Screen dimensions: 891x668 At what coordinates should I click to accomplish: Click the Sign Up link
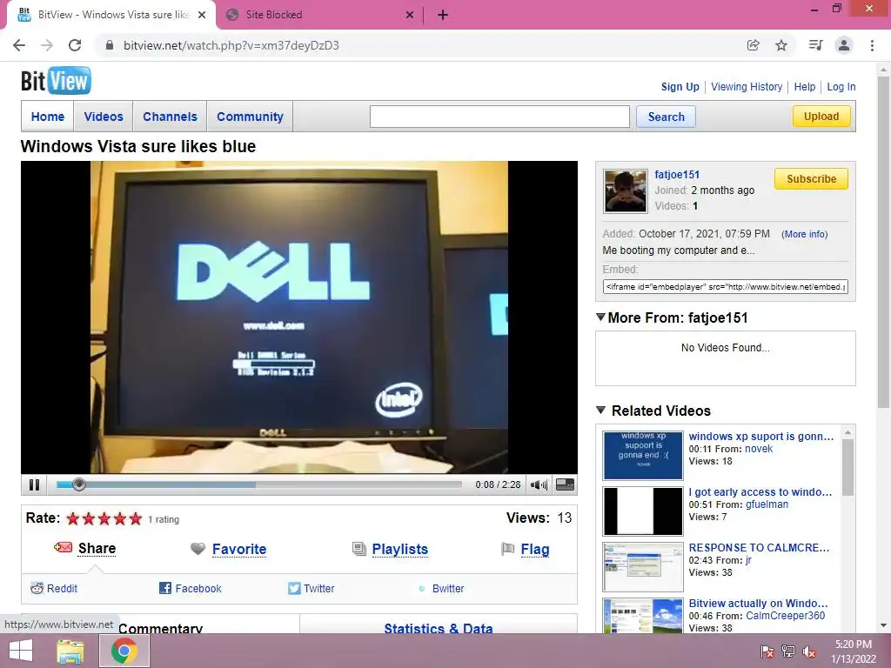pos(680,86)
